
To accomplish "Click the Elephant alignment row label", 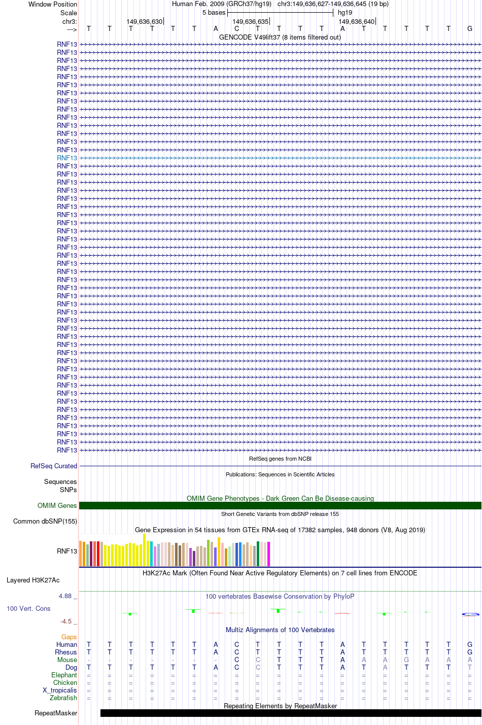I will pyautogui.click(x=64, y=675).
